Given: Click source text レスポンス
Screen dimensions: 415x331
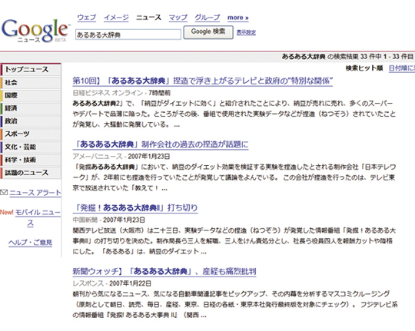Looking at the screenshot, I should click(x=88, y=283).
